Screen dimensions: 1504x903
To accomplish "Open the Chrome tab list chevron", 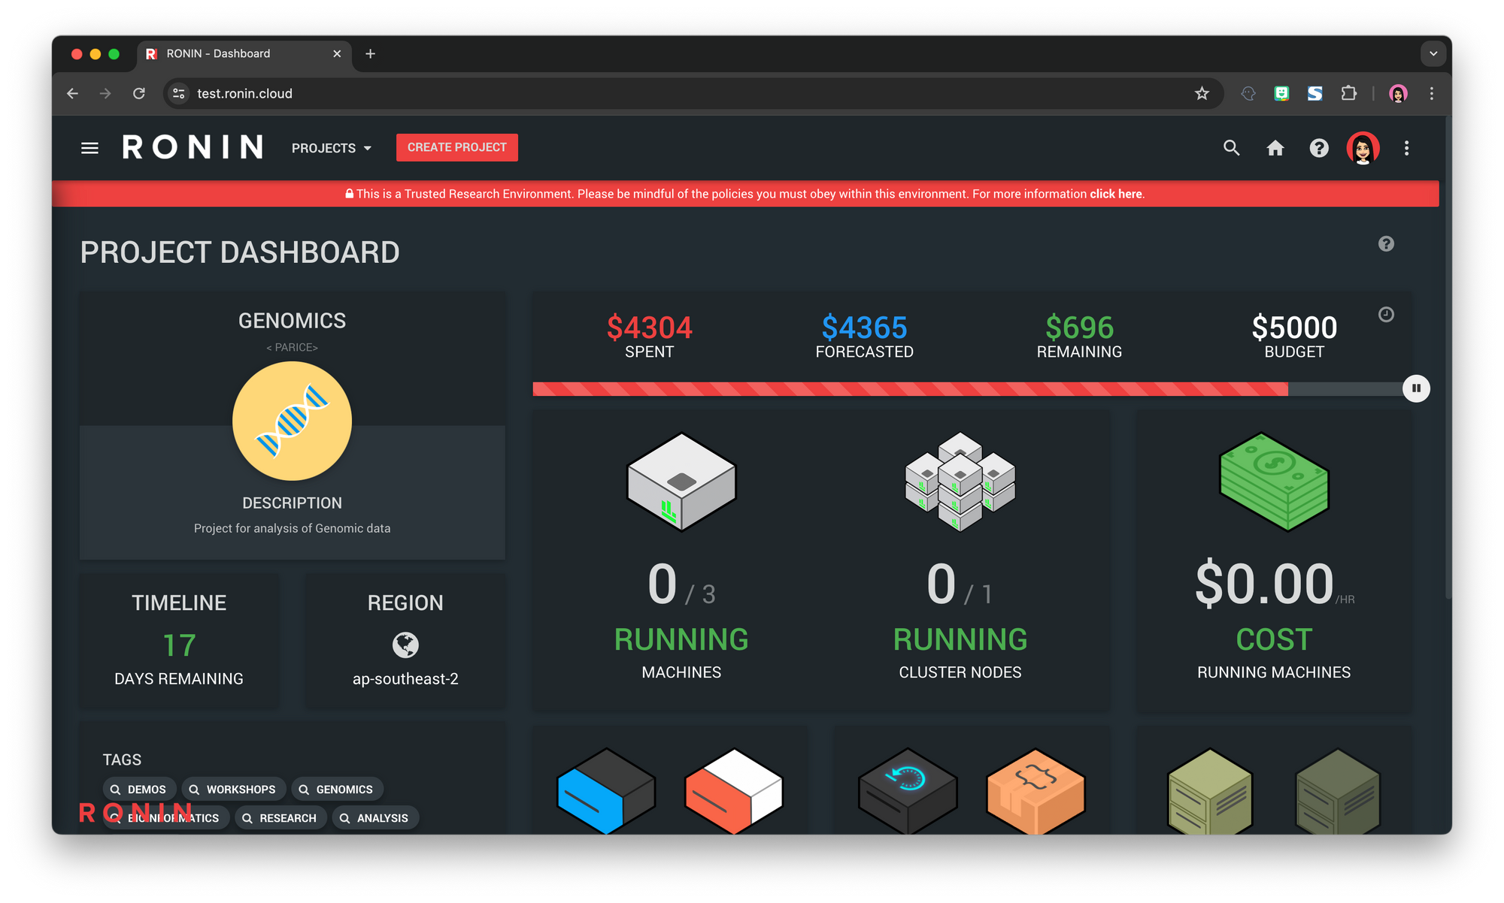I will tap(1433, 54).
